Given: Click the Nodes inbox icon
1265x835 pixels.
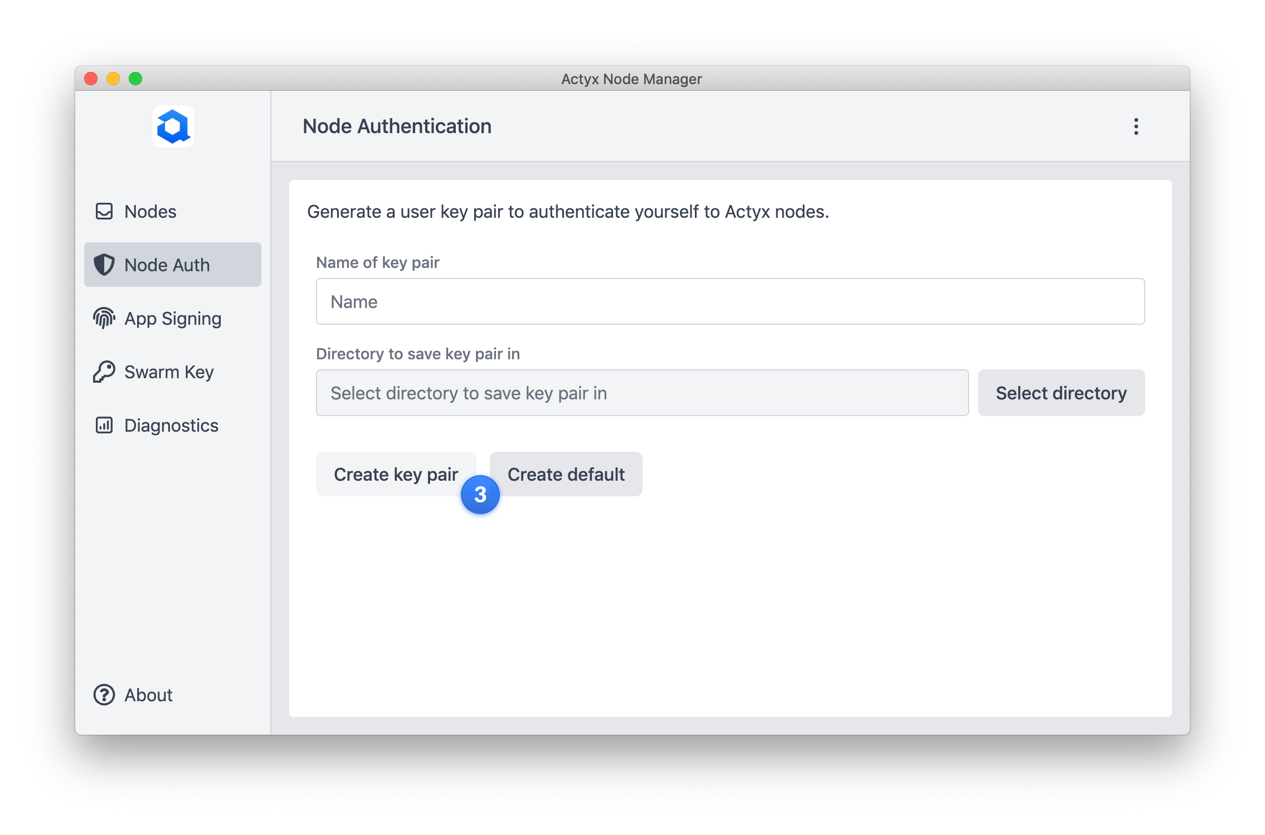Looking at the screenshot, I should [104, 212].
